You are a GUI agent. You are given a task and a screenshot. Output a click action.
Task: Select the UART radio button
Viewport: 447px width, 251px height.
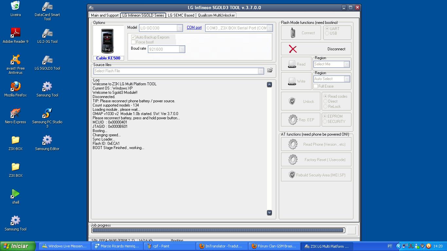click(x=327, y=29)
